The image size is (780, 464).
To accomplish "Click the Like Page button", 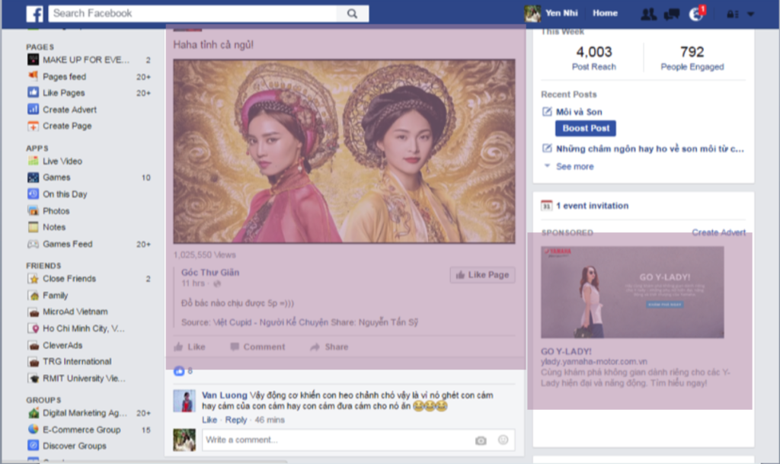I will pyautogui.click(x=482, y=275).
